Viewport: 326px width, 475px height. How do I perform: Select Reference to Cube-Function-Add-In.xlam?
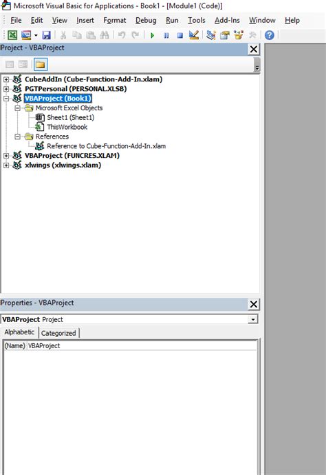coord(107,146)
